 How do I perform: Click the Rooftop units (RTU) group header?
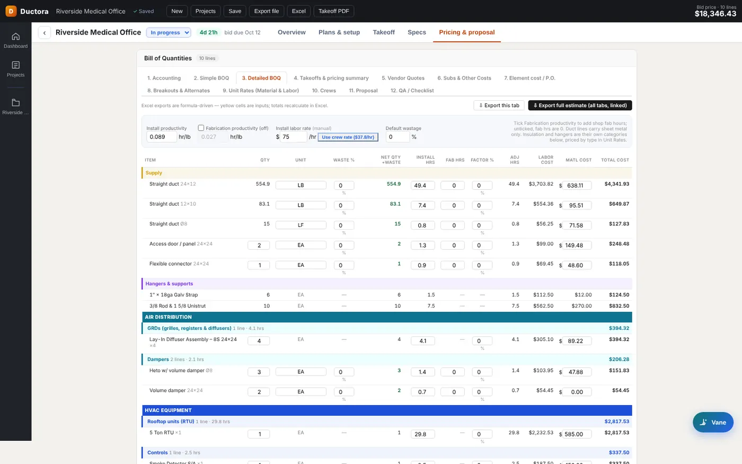[x=386, y=422]
